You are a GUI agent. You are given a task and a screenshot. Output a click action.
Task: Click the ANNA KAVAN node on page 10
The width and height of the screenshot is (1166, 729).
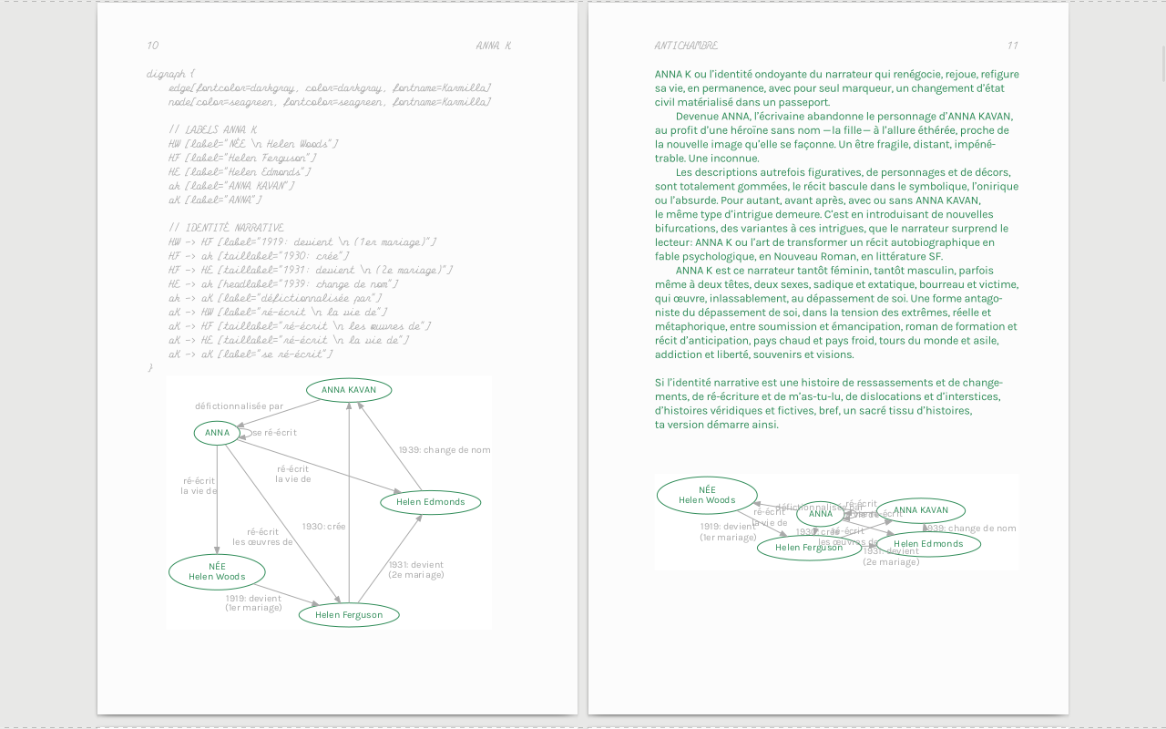[349, 390]
